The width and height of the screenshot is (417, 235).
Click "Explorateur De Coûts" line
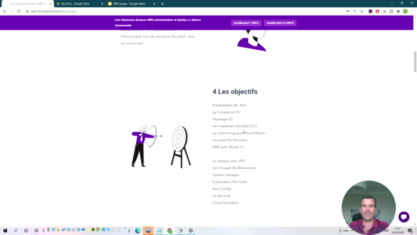pyautogui.click(x=229, y=181)
